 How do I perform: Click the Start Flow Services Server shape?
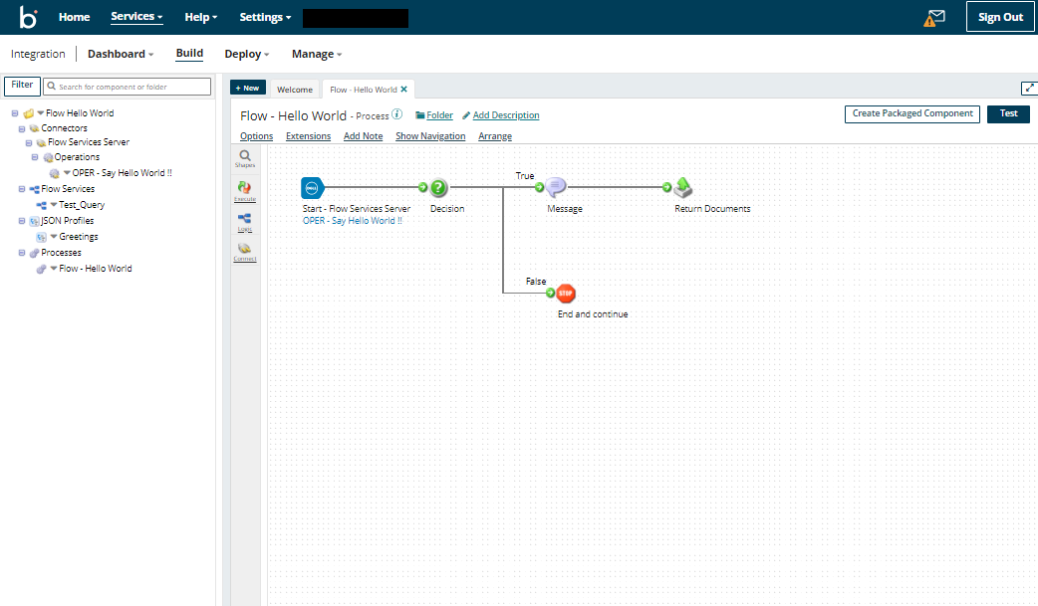pyautogui.click(x=313, y=187)
